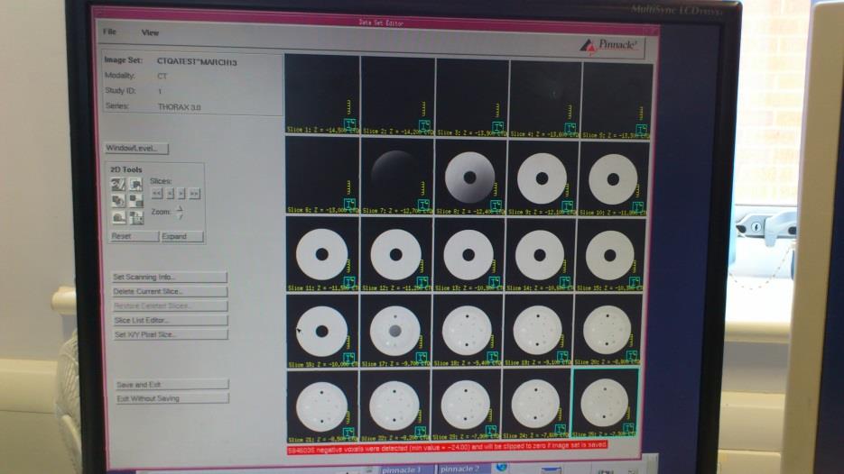Click the cyan corner icon on Slice 4
This screenshot has width=844, height=474.
pyautogui.click(x=570, y=128)
